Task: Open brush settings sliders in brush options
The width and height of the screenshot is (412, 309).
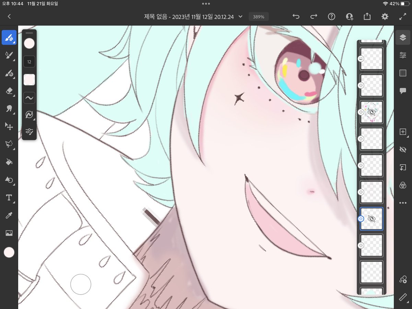Action: 29,131
